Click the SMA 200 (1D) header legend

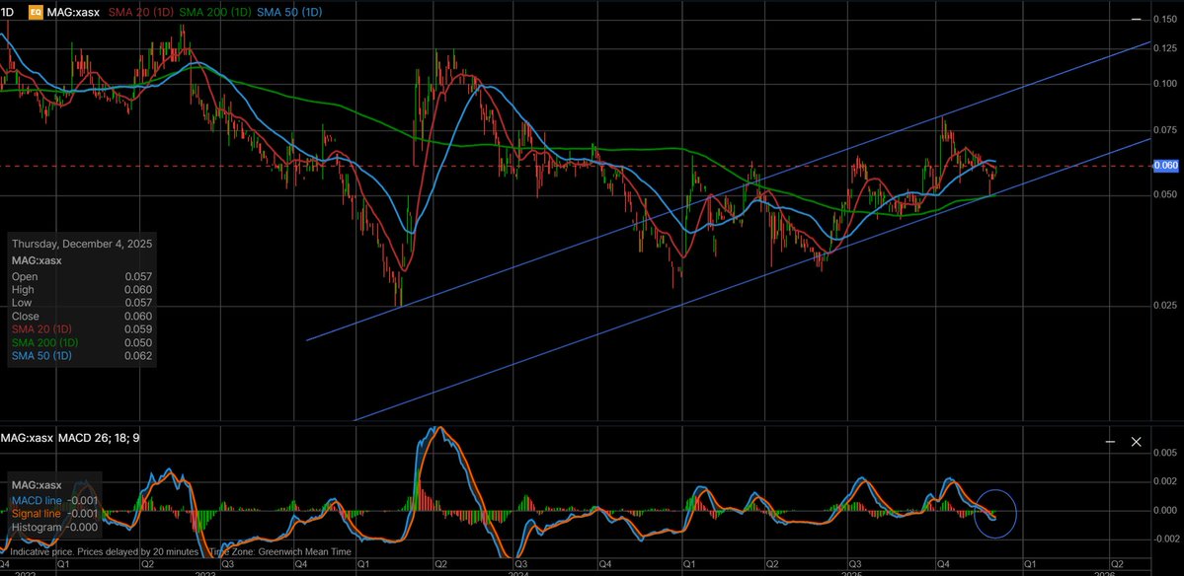[215, 13]
